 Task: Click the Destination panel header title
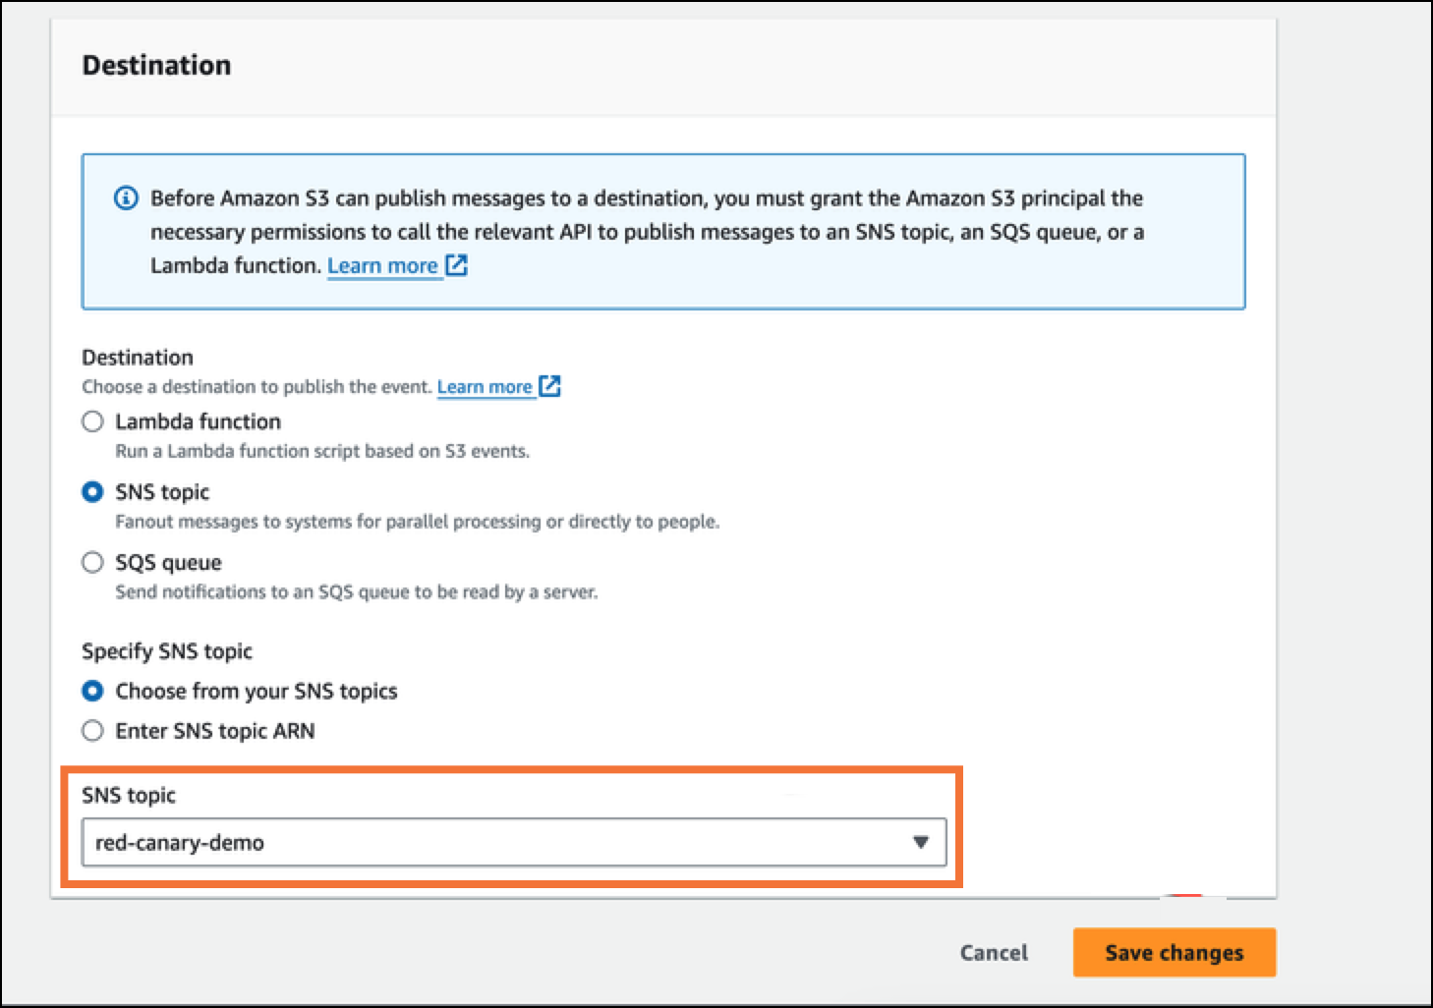[x=157, y=65]
